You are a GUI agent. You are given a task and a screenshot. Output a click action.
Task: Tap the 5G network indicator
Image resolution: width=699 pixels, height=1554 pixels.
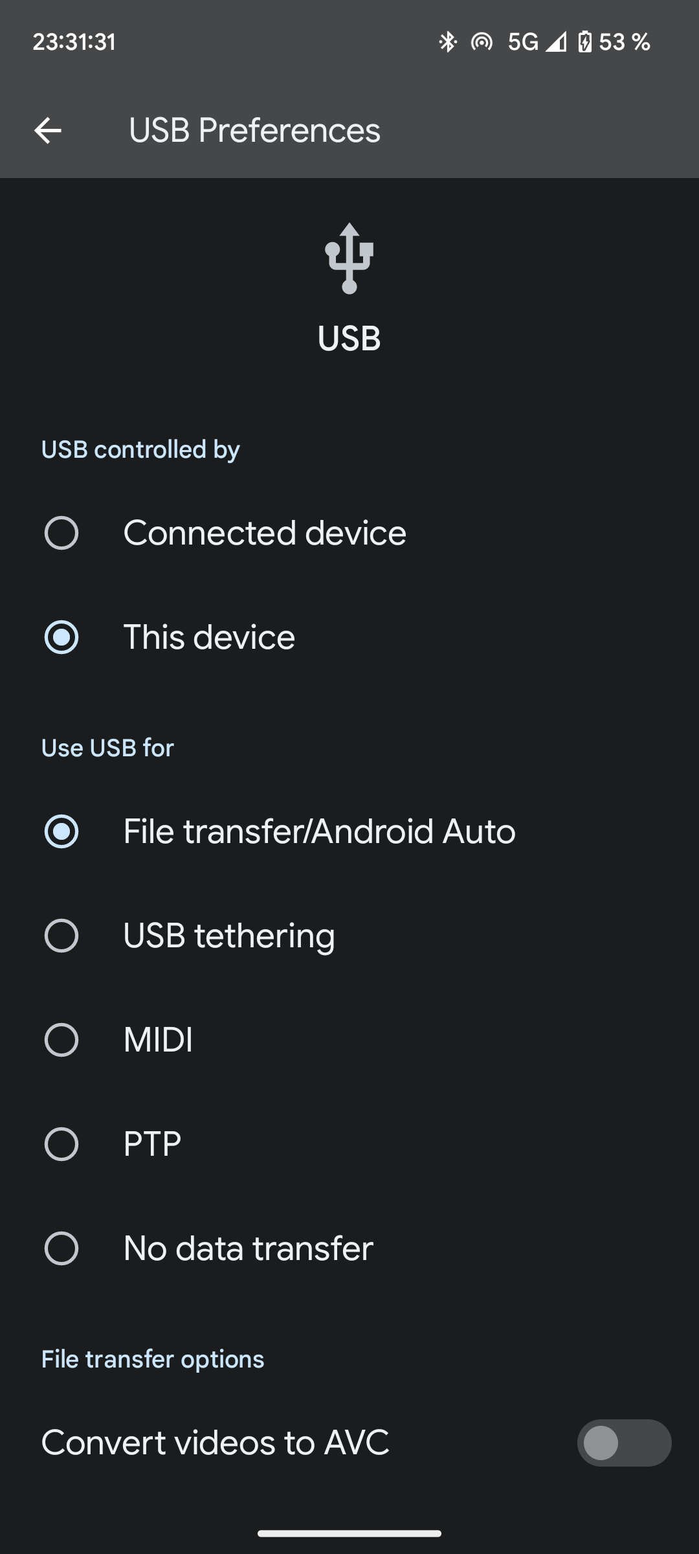pyautogui.click(x=524, y=41)
